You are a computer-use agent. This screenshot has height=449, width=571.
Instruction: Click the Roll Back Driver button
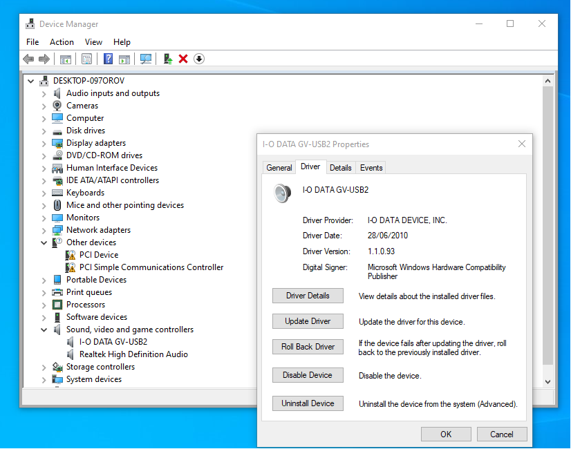pyautogui.click(x=308, y=346)
